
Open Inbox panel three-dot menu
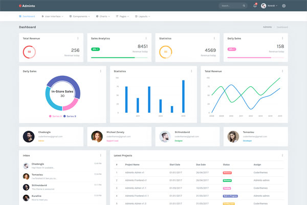100,155
